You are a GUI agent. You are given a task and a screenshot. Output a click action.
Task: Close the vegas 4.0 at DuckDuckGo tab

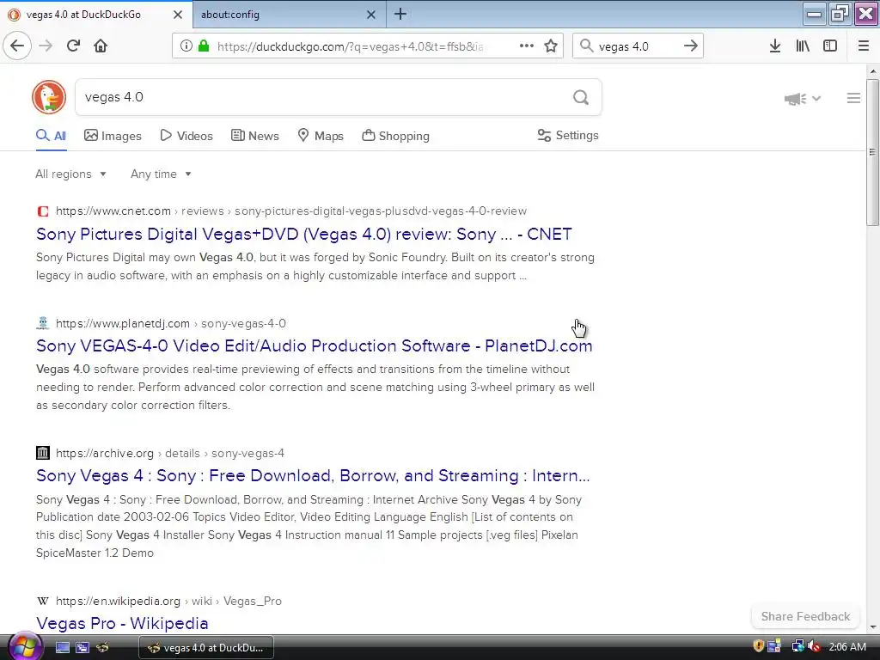[177, 14]
